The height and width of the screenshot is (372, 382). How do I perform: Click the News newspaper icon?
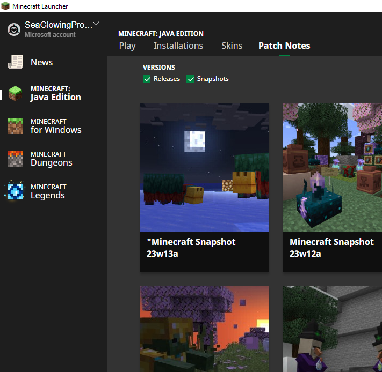[15, 62]
